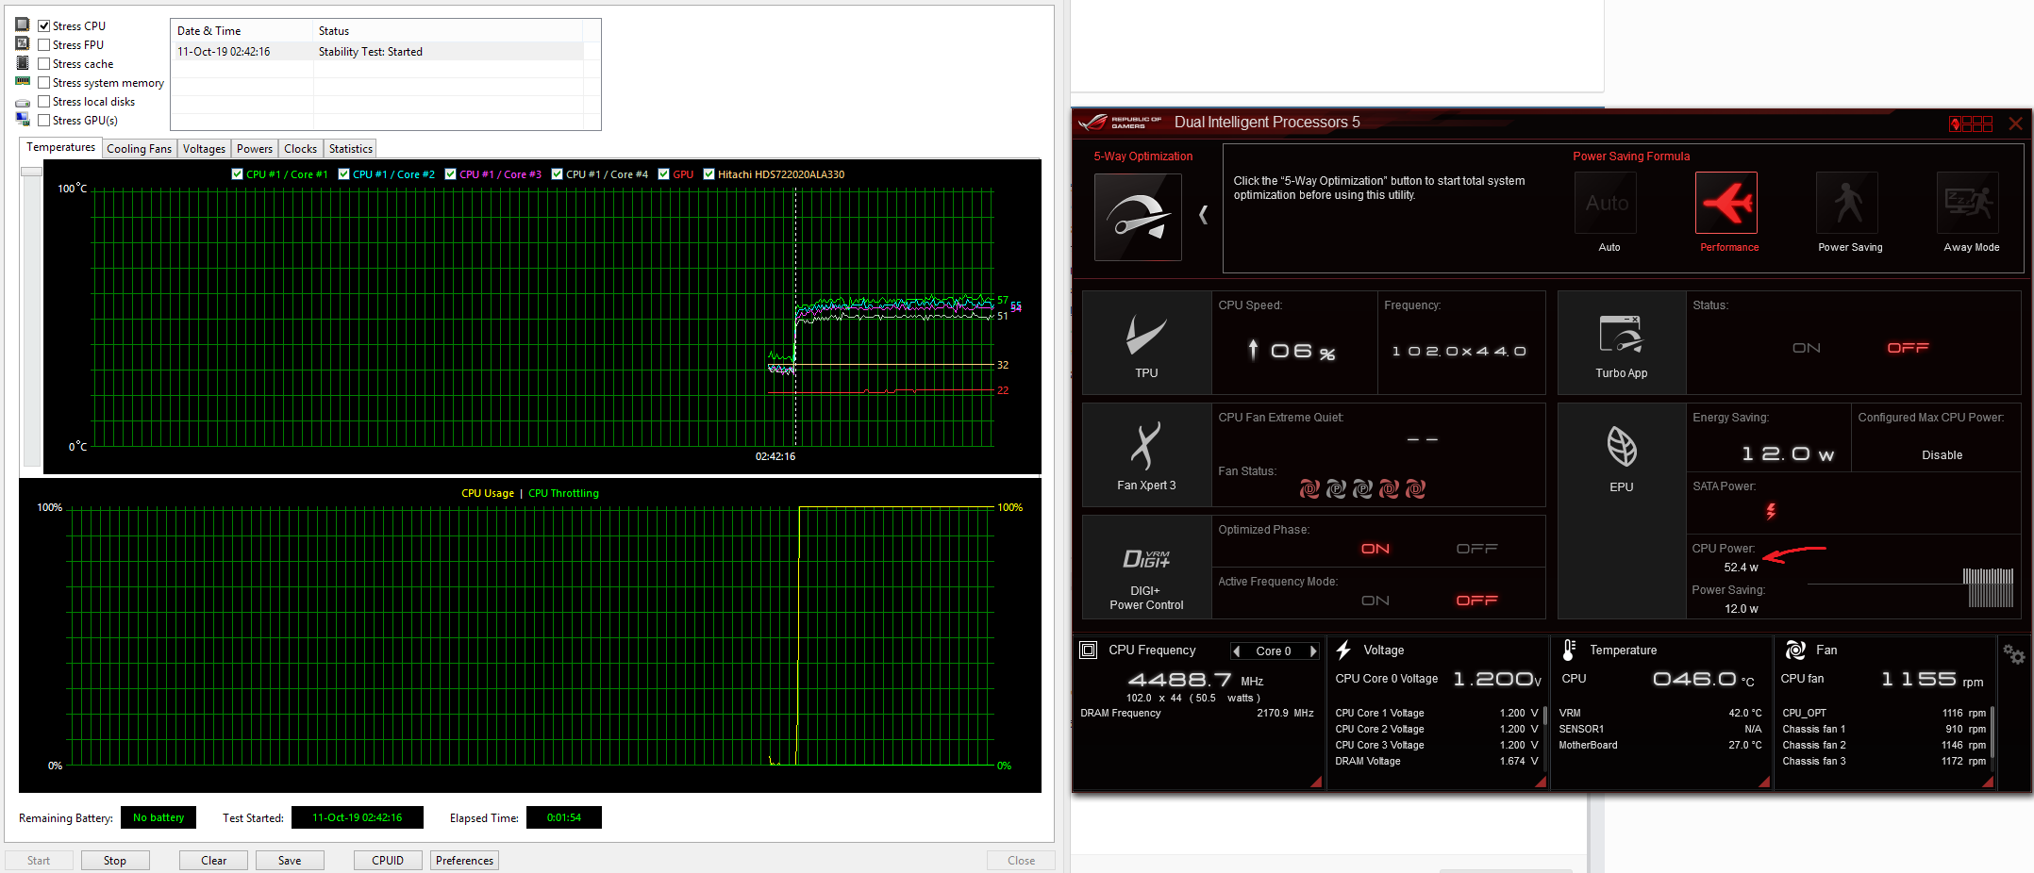Click the ROG logo in title bar
This screenshot has width=2034, height=873.
(x=1094, y=123)
